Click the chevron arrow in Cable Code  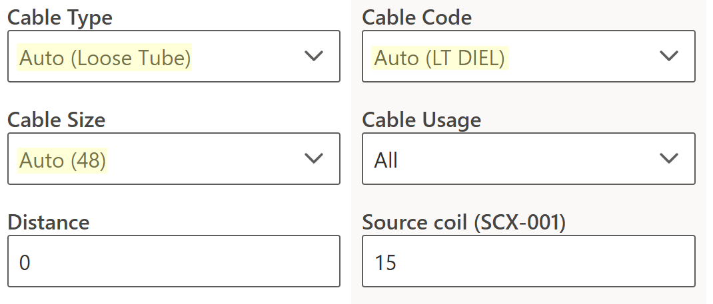coord(668,57)
